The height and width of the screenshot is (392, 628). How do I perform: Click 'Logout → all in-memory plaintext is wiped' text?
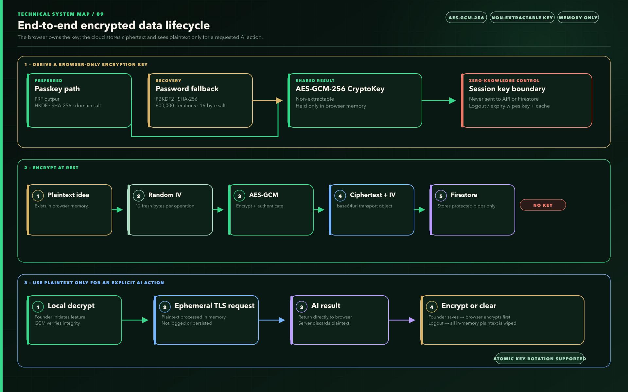pyautogui.click(x=472, y=323)
